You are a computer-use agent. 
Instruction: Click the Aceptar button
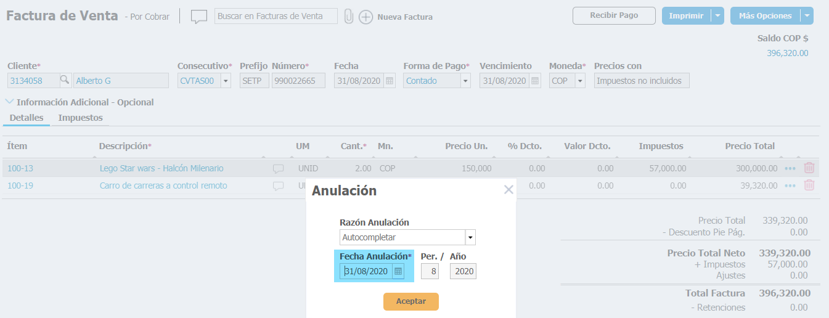(x=410, y=301)
